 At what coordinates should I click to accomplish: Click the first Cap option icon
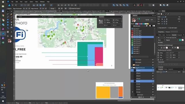[x=162, y=19]
